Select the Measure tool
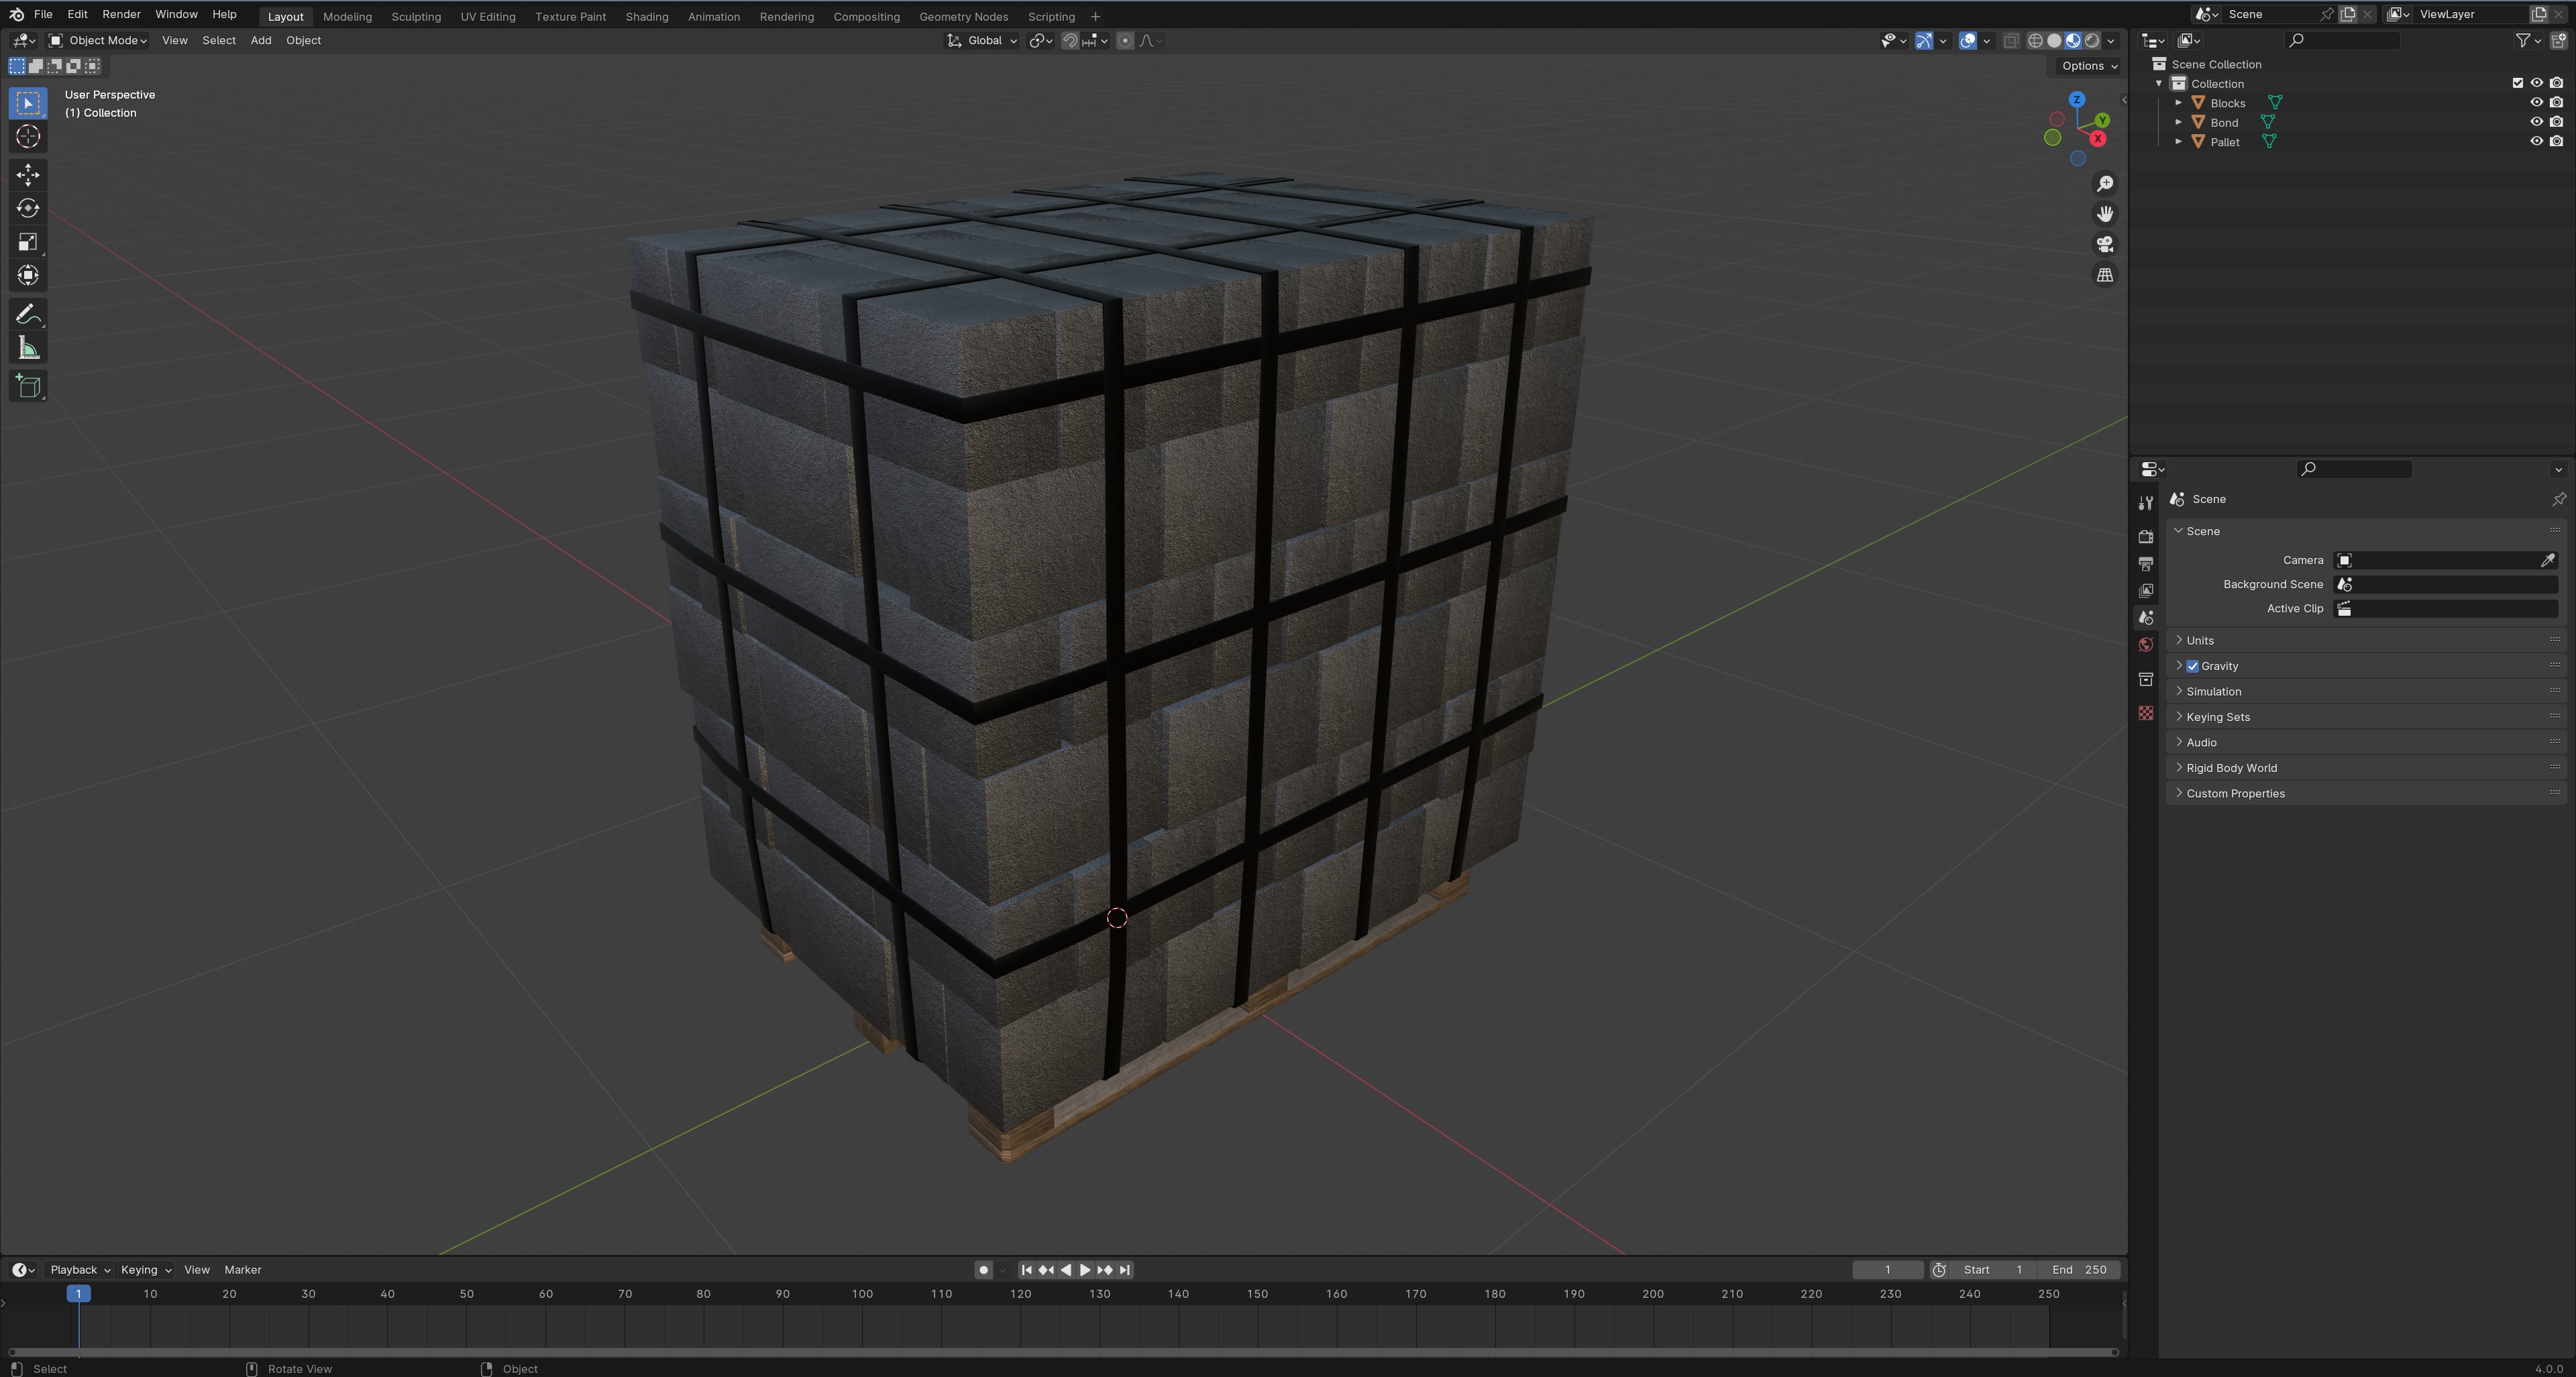The height and width of the screenshot is (1377, 2576). (28, 348)
